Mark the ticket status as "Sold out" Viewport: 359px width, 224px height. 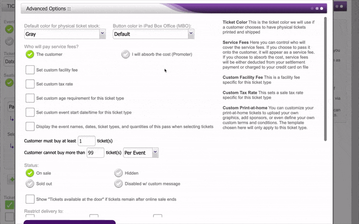click(30, 184)
